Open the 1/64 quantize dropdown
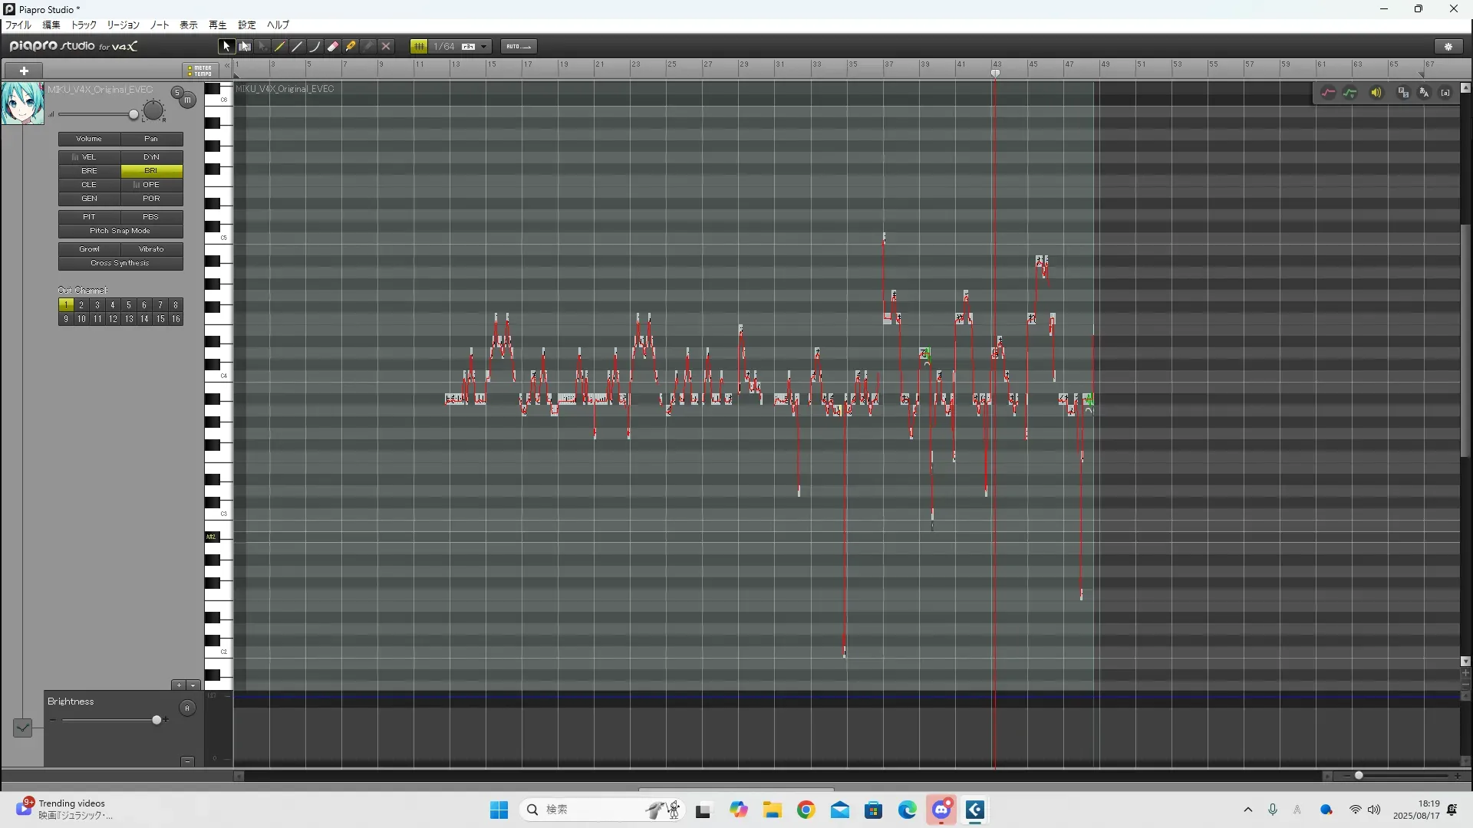 483,47
